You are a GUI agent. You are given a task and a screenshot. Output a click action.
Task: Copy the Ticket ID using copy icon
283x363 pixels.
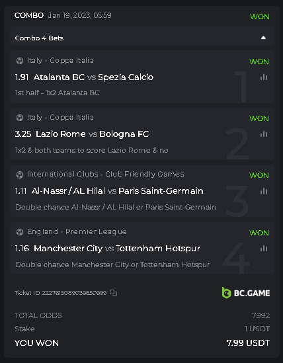pyautogui.click(x=113, y=293)
